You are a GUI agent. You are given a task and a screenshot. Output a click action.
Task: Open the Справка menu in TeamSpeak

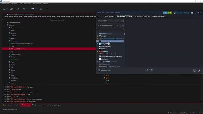click(x=46, y=4)
